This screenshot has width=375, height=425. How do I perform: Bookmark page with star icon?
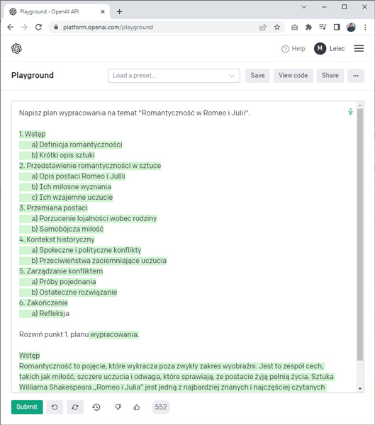(276, 27)
